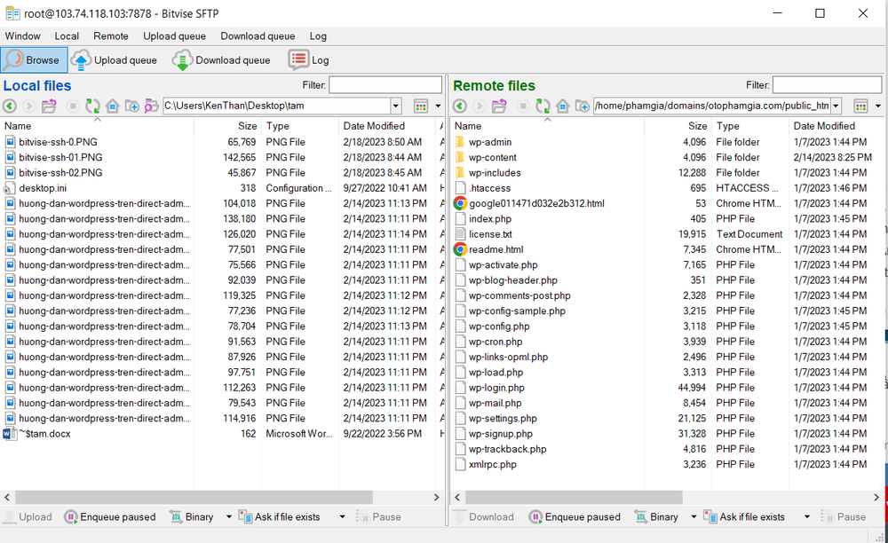Go to the remote home directory
888x543 pixels.
coord(562,106)
